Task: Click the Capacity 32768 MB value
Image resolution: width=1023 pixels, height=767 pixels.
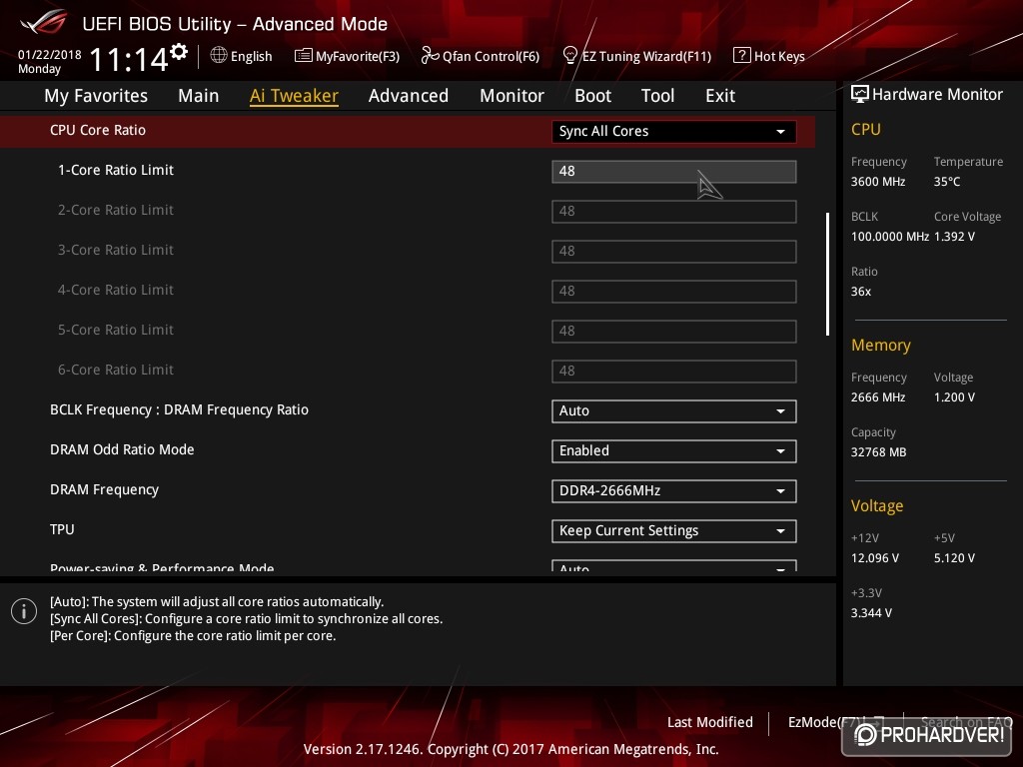Action: click(878, 452)
